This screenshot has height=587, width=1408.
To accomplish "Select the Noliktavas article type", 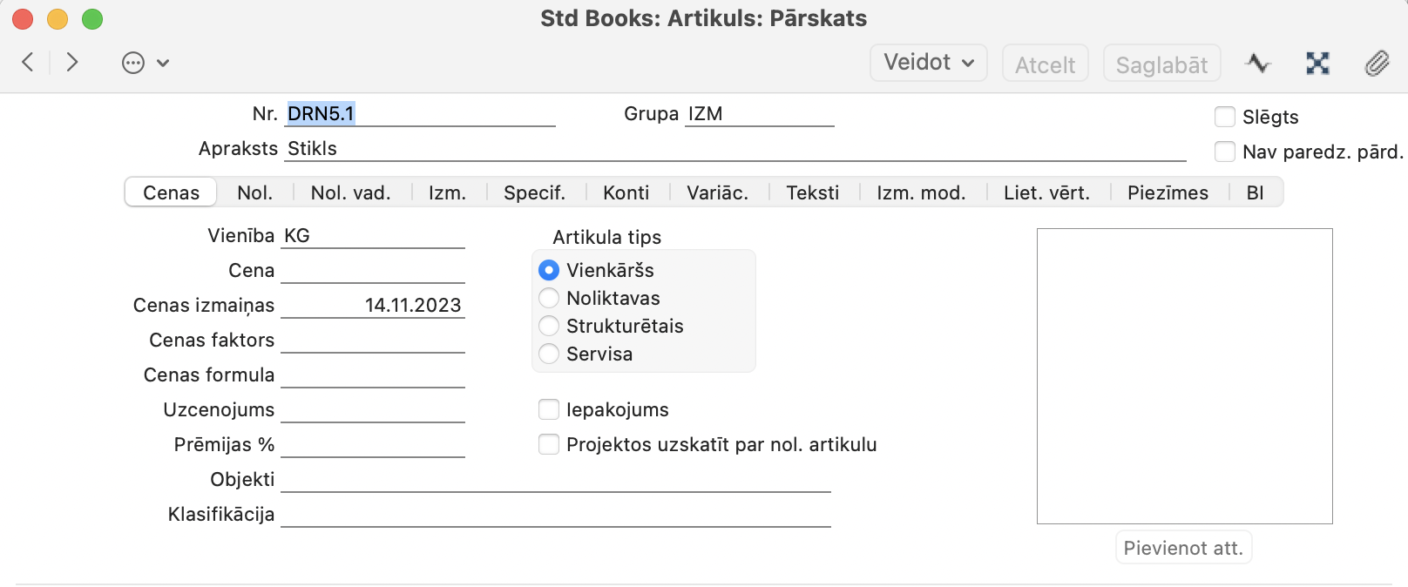I will click(549, 298).
